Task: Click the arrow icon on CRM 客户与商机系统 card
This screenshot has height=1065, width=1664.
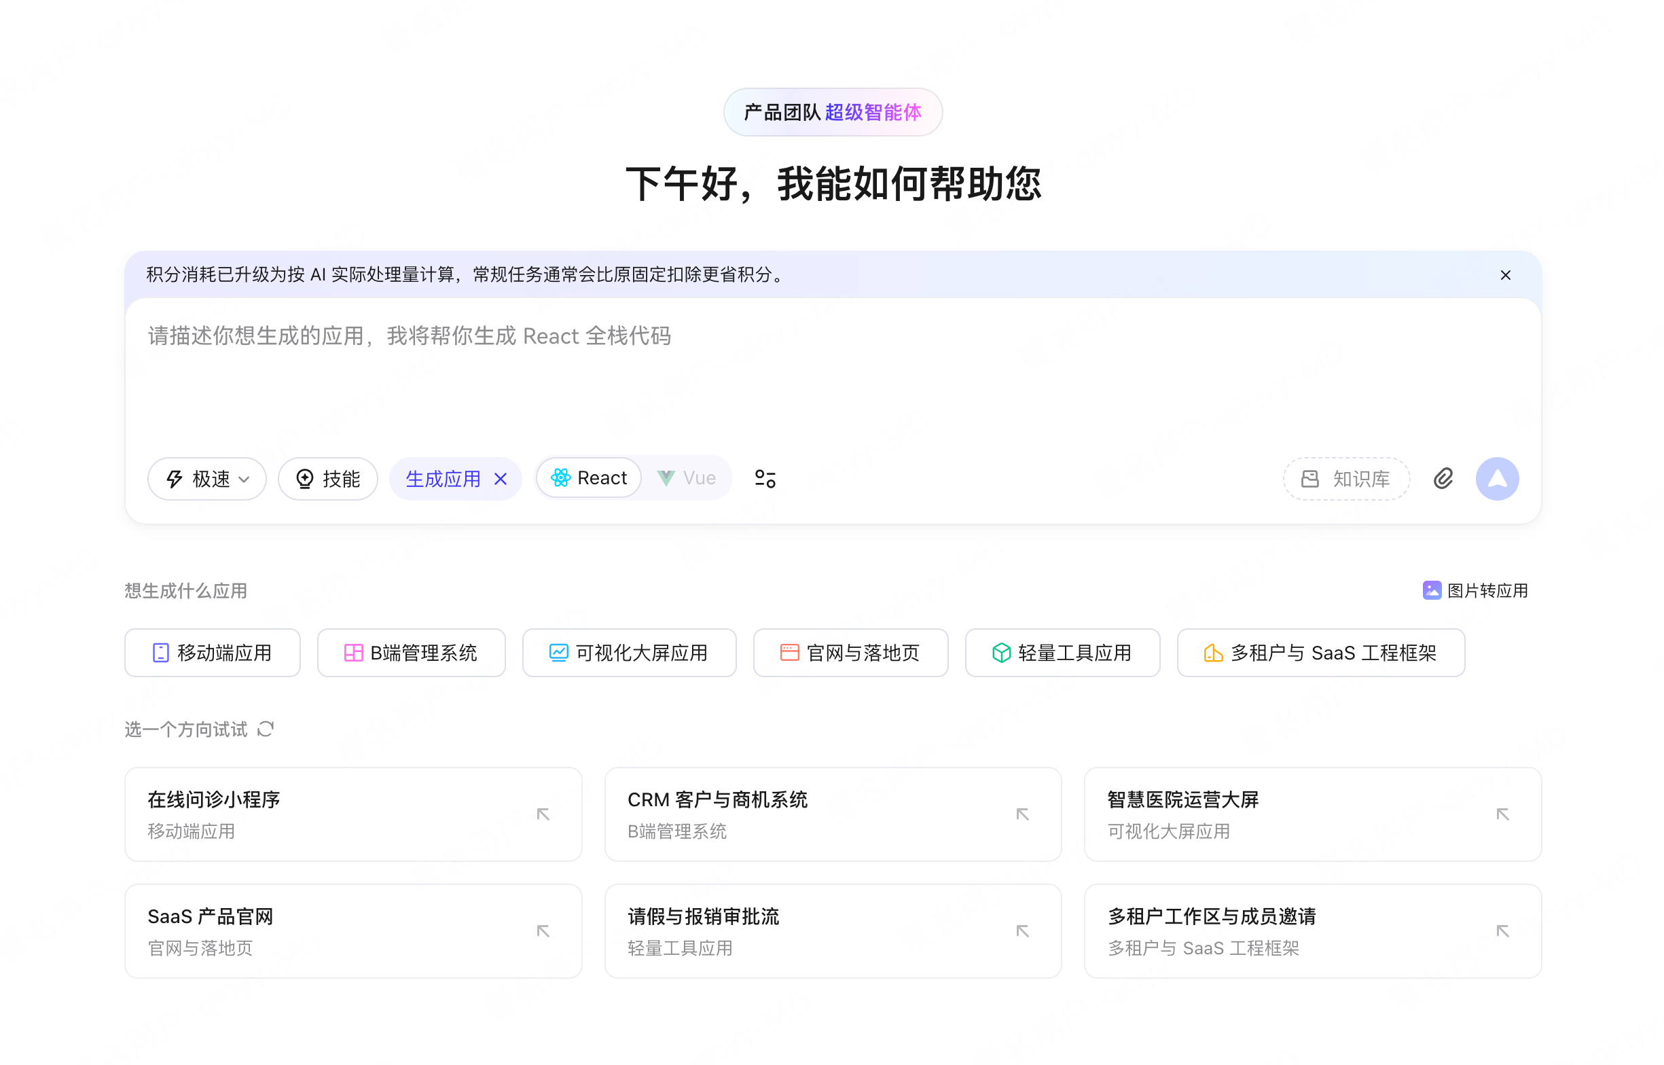Action: pos(1022,814)
